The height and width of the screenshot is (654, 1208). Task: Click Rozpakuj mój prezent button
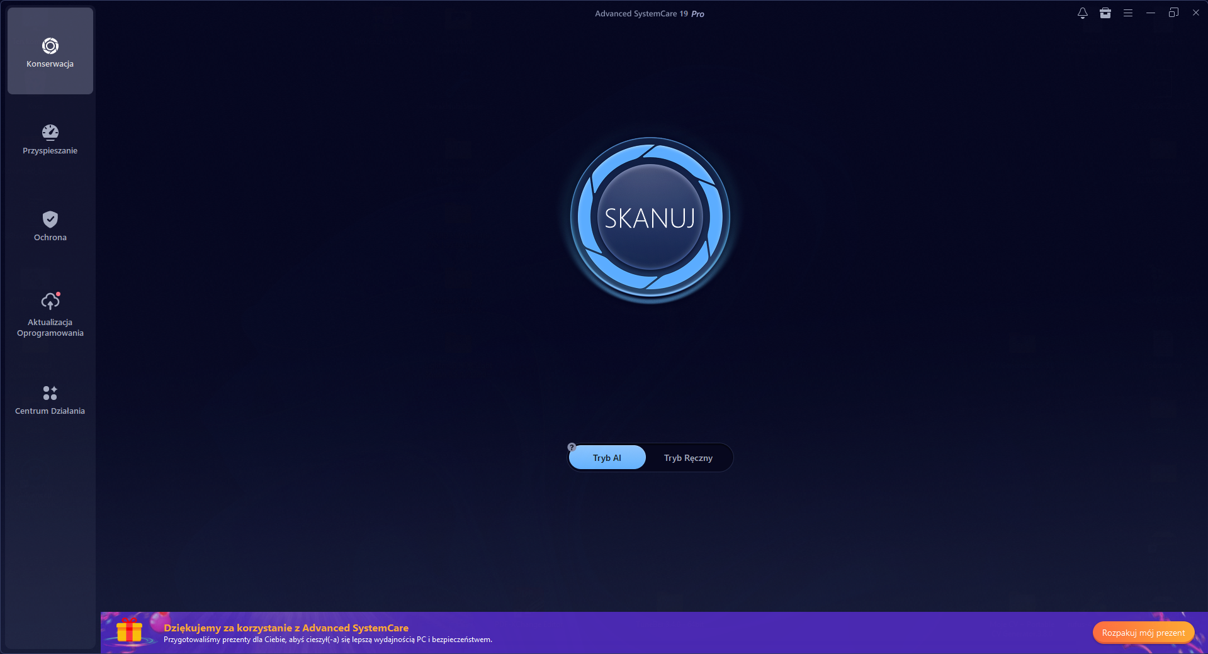[x=1143, y=633]
